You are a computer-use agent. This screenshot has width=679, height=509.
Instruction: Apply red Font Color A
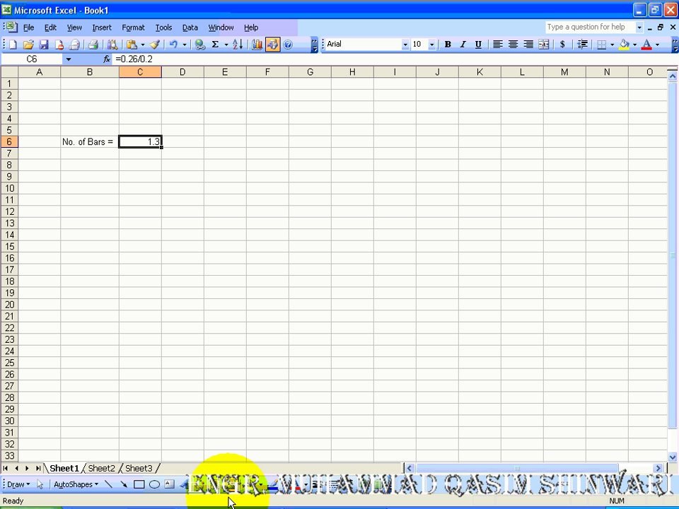[x=646, y=44]
